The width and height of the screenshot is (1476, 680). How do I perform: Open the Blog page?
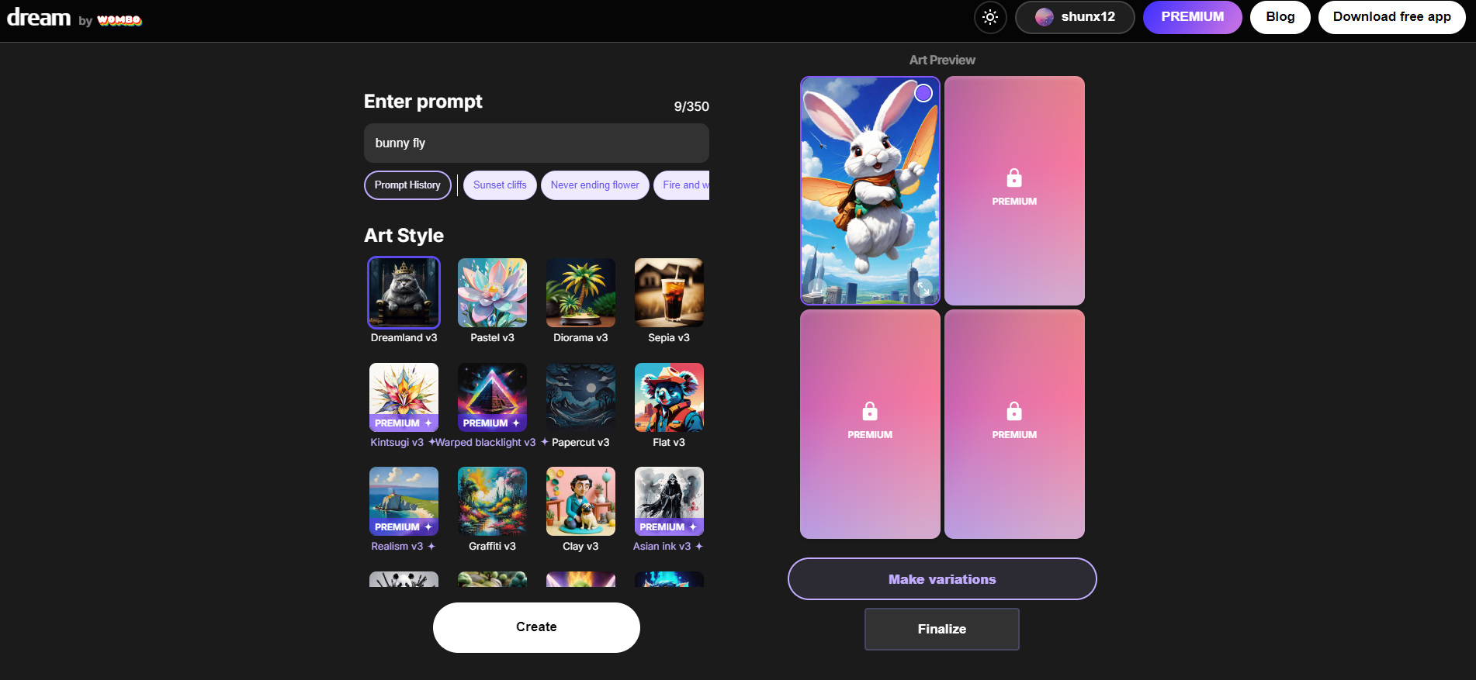tap(1280, 17)
